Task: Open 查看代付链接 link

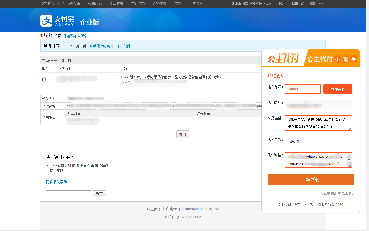Action: click(x=100, y=46)
